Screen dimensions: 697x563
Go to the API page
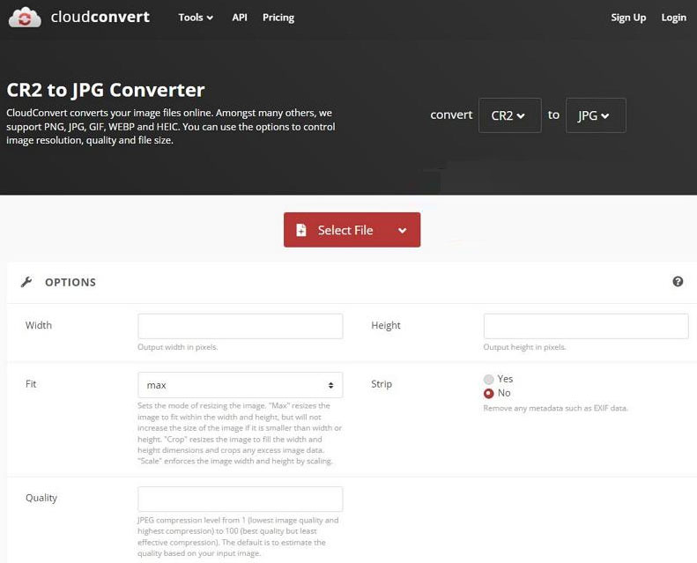239,18
